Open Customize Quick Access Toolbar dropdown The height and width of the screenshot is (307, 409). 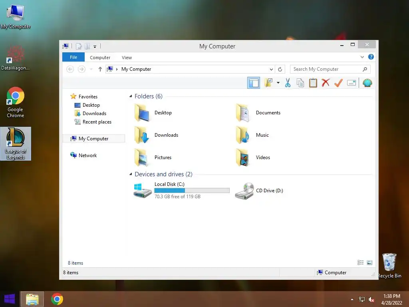click(x=95, y=46)
